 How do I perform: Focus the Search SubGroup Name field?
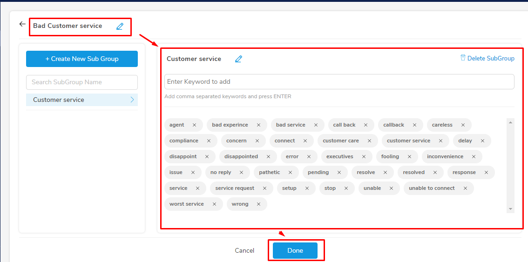tap(82, 82)
